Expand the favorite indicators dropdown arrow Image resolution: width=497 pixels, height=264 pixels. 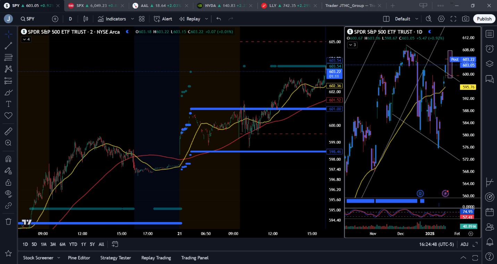pos(133,19)
